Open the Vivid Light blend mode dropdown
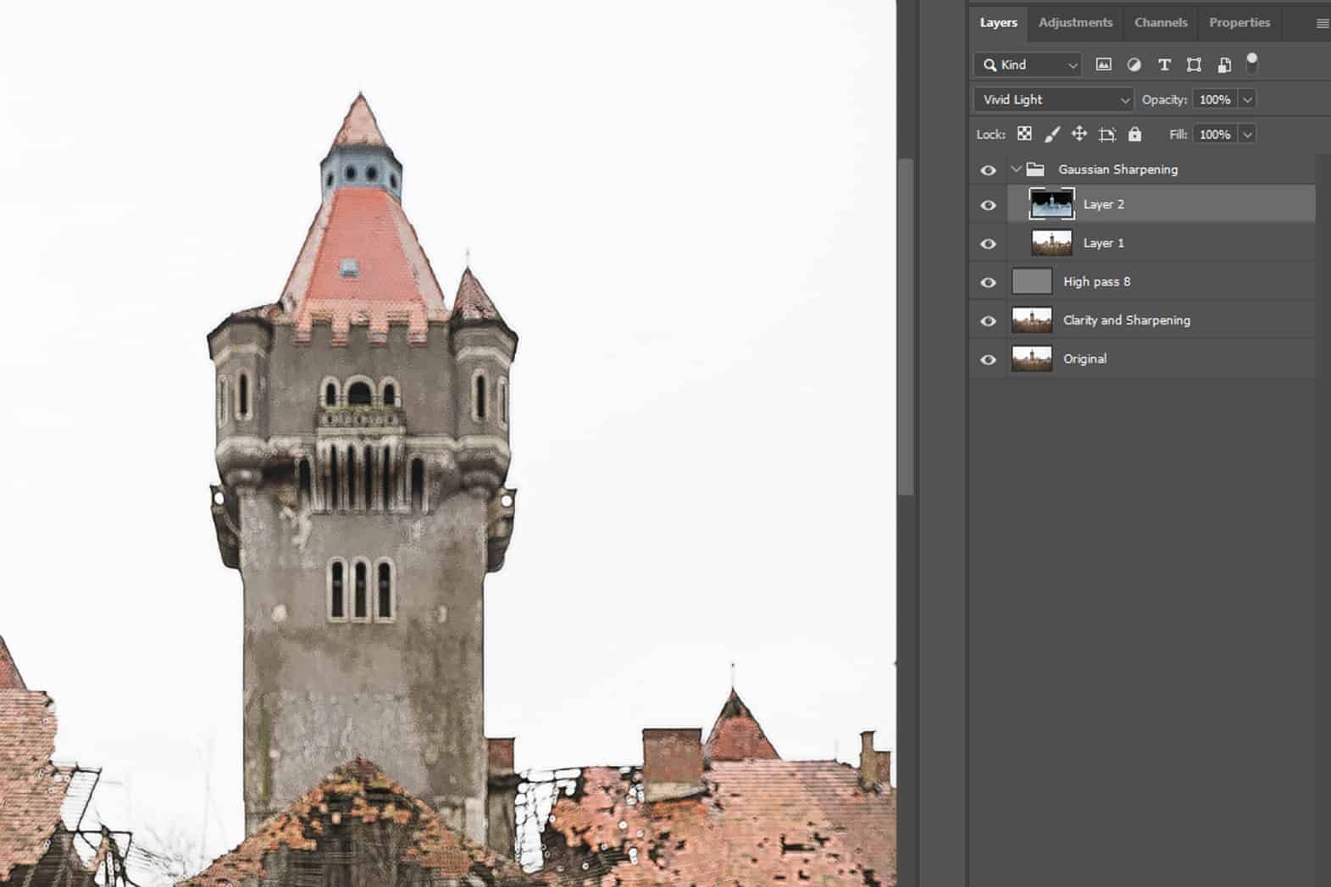 click(1053, 100)
